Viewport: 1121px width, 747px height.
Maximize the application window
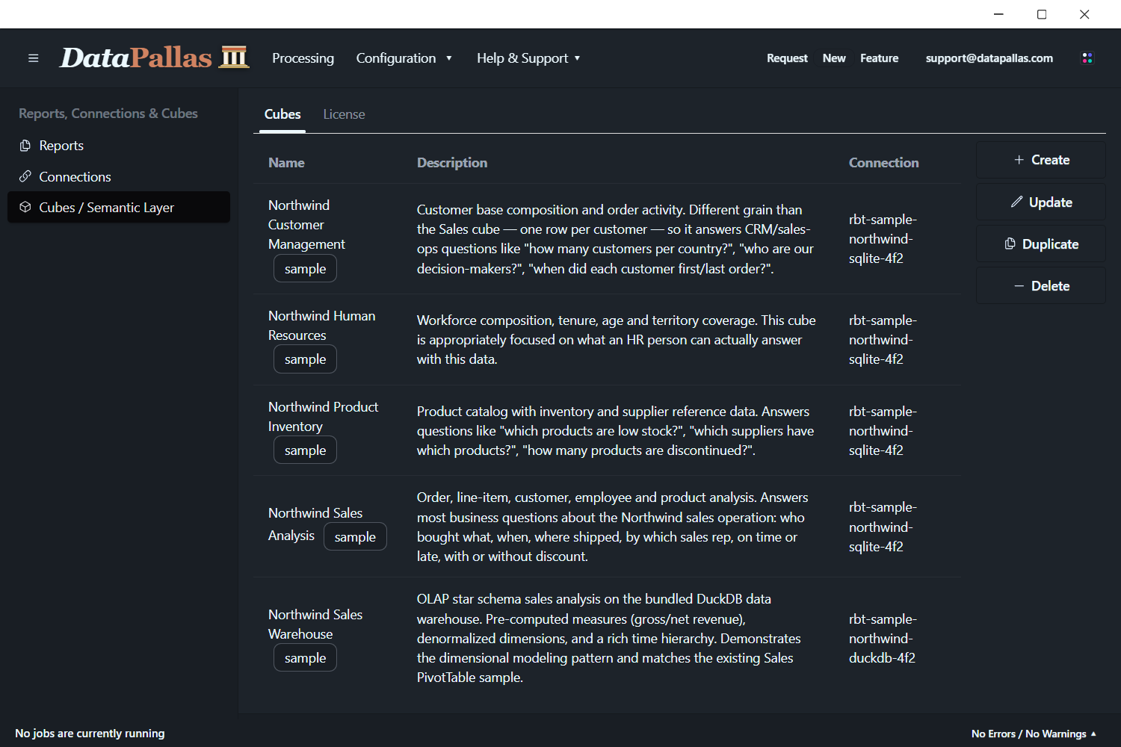pos(1042,14)
